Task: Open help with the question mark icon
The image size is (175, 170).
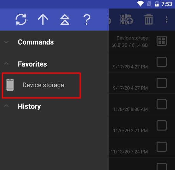Action: pos(87,19)
